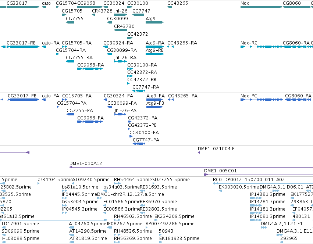313x244 pixels.
Task: Click EST RP003492286.5prime
Action: pos(147,227)
